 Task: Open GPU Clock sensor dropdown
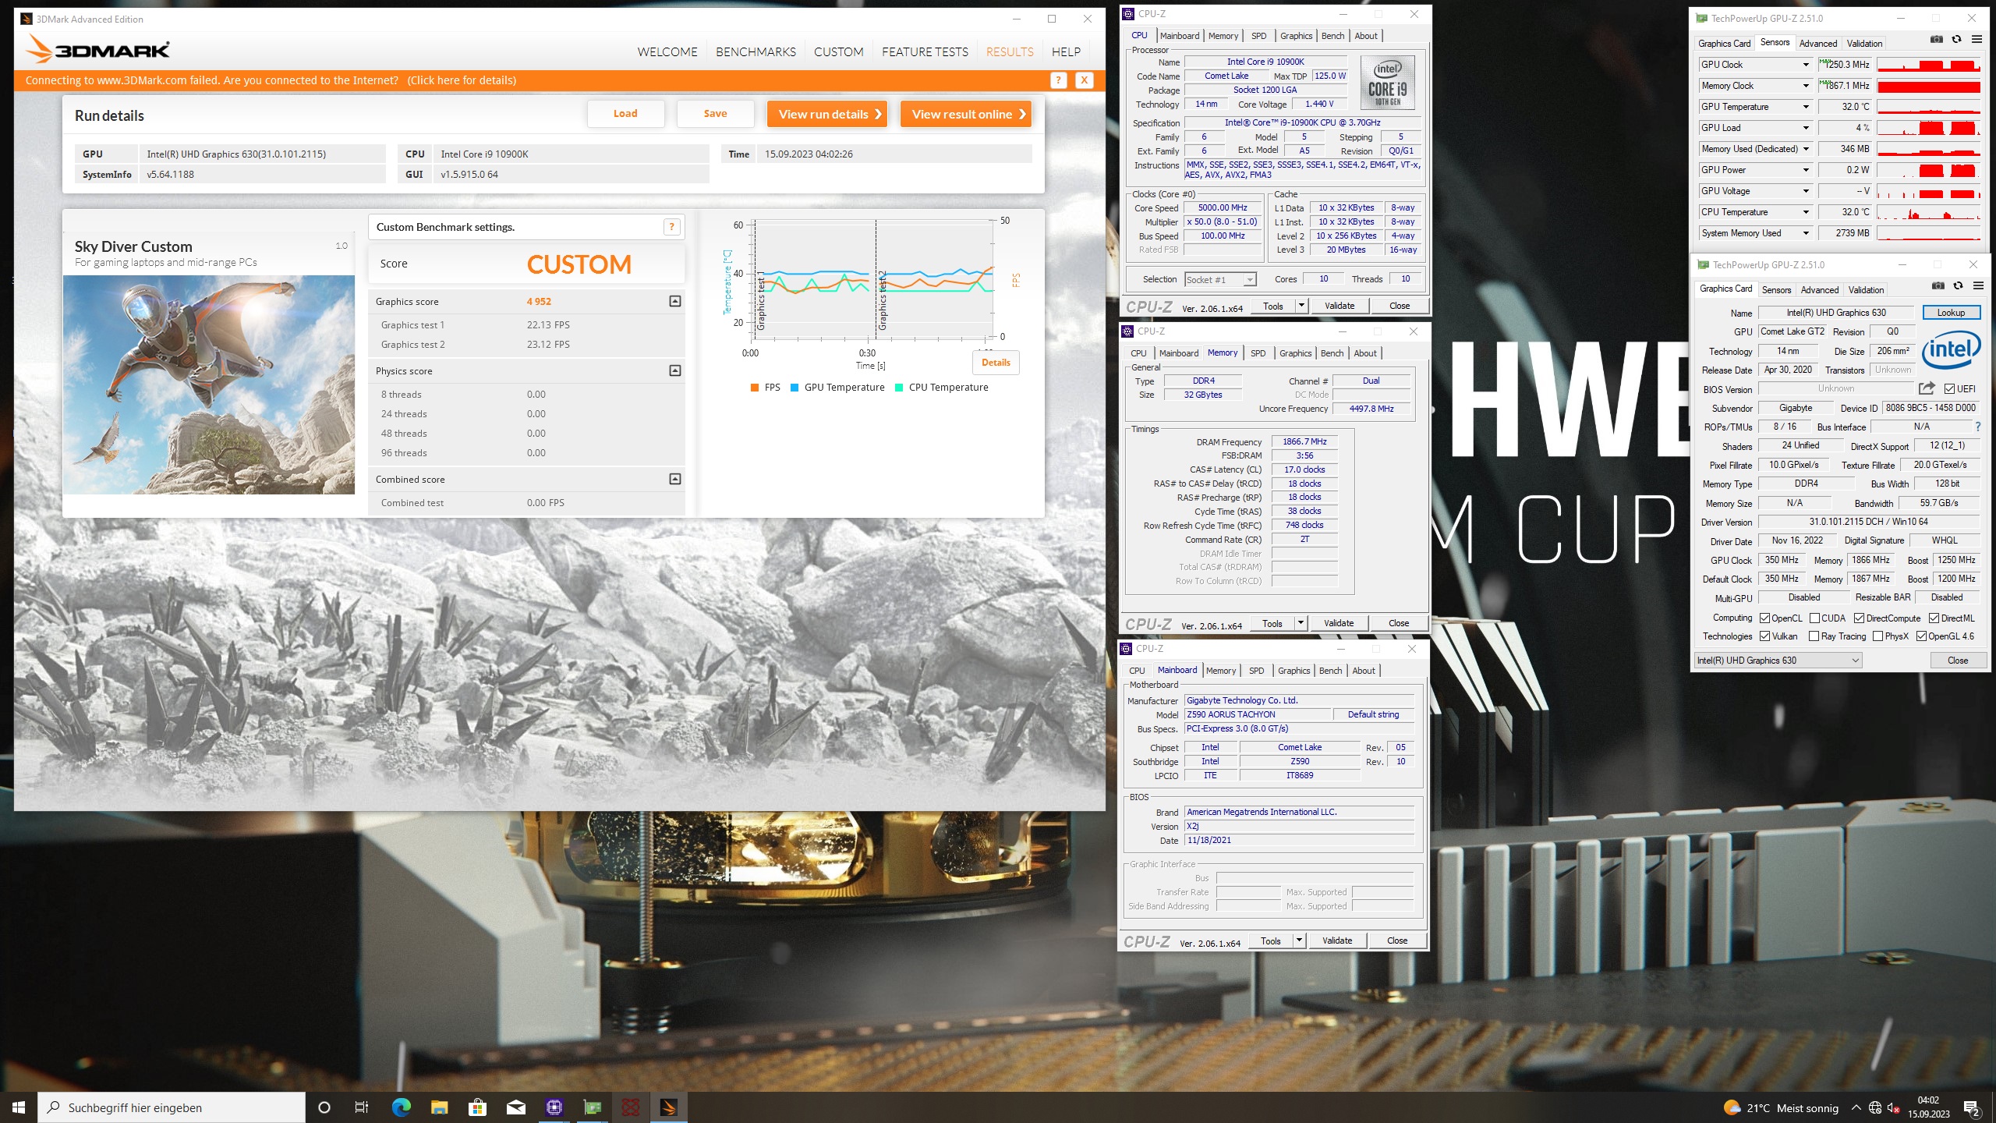pyautogui.click(x=1806, y=65)
